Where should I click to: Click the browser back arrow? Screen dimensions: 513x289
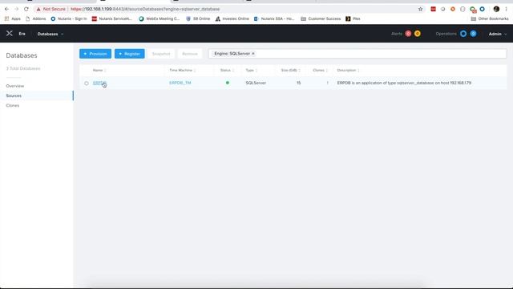click(x=7, y=9)
